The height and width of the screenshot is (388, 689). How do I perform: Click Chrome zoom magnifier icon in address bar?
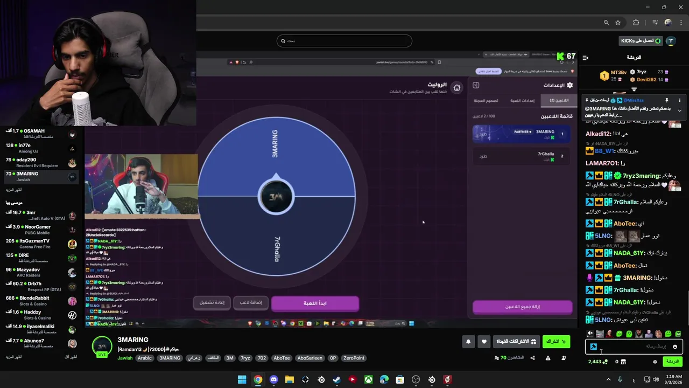(606, 23)
